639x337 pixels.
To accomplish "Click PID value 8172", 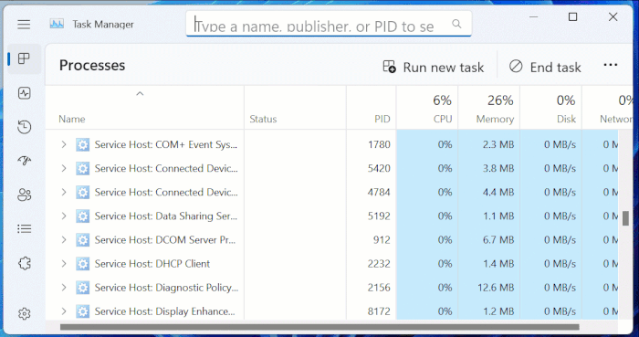I will click(x=379, y=311).
